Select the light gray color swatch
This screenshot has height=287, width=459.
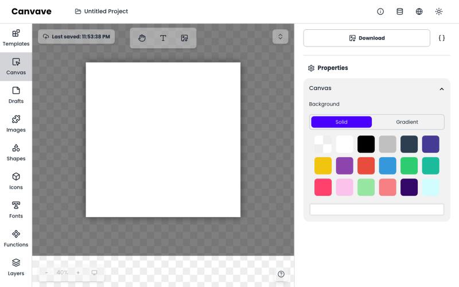388,144
